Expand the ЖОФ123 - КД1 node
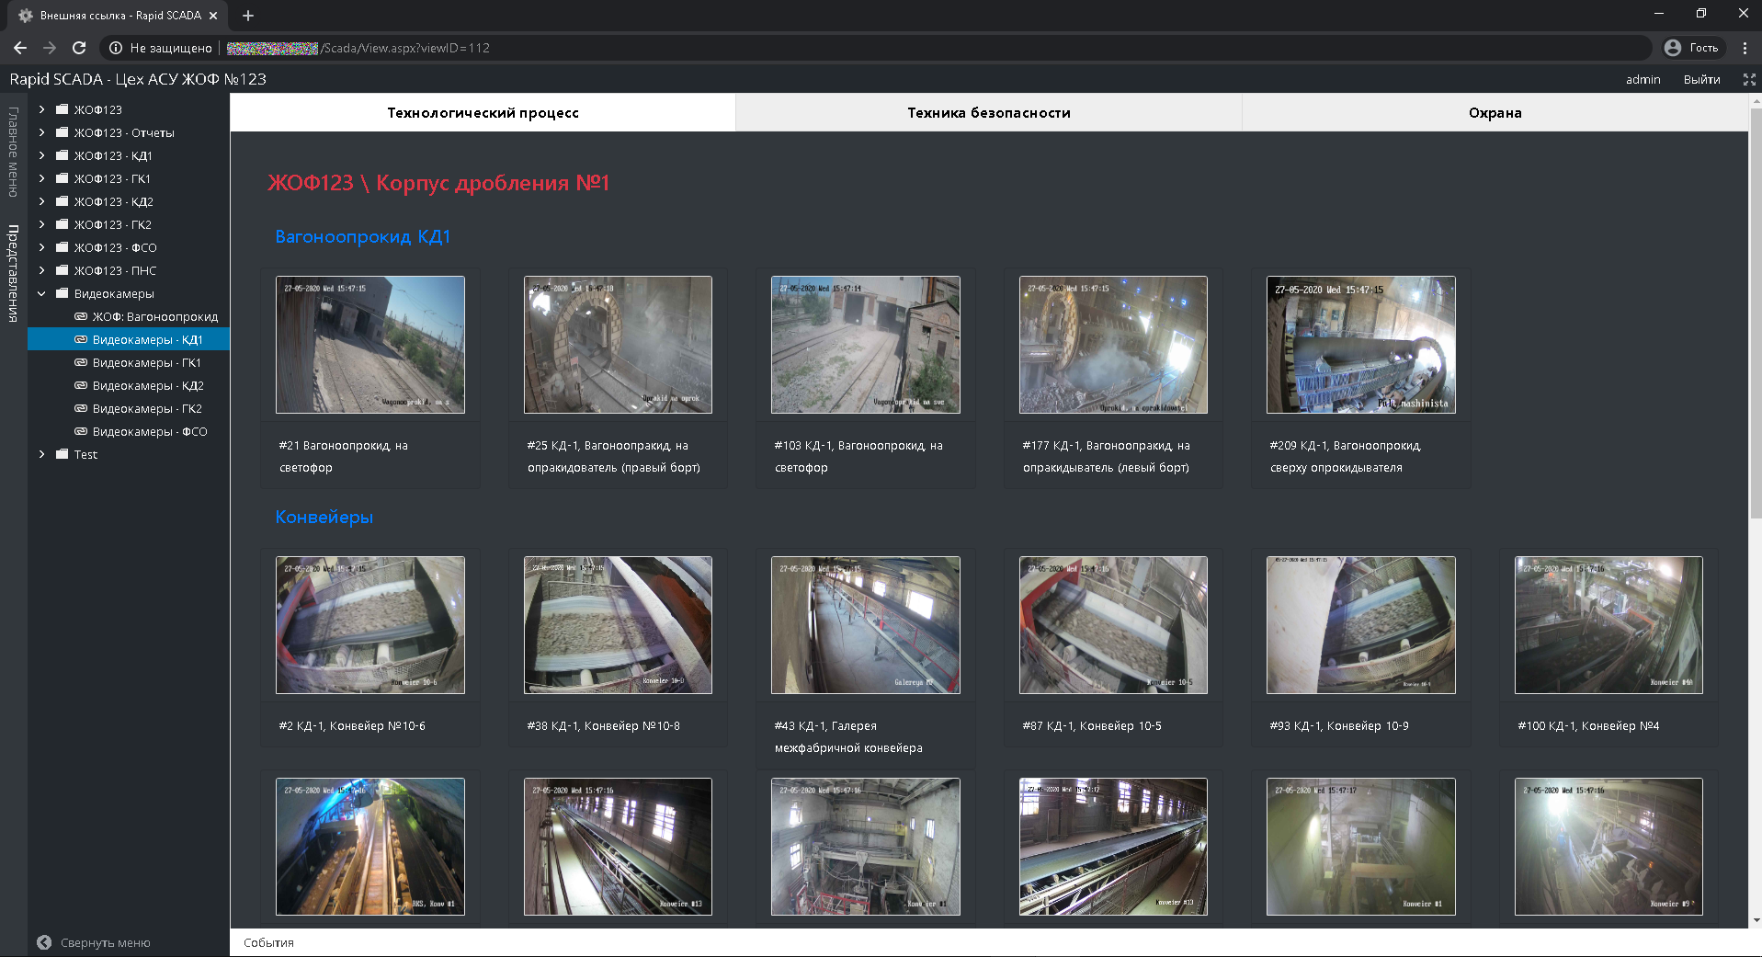 41,155
